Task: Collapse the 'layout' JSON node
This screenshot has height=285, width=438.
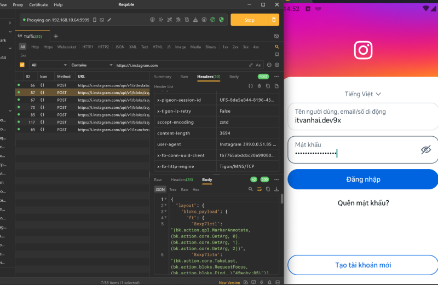Action: 165,205
